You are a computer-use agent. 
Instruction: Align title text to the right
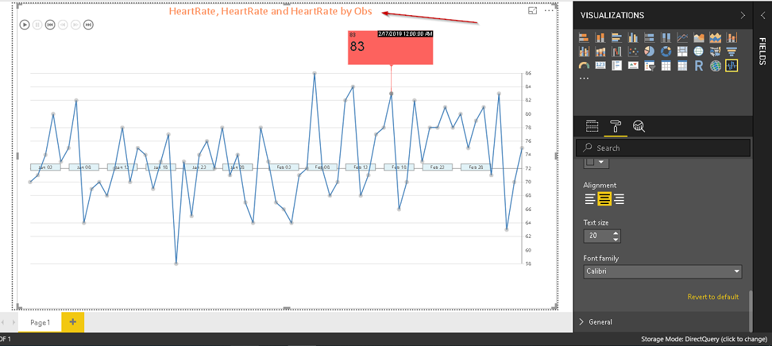click(619, 199)
